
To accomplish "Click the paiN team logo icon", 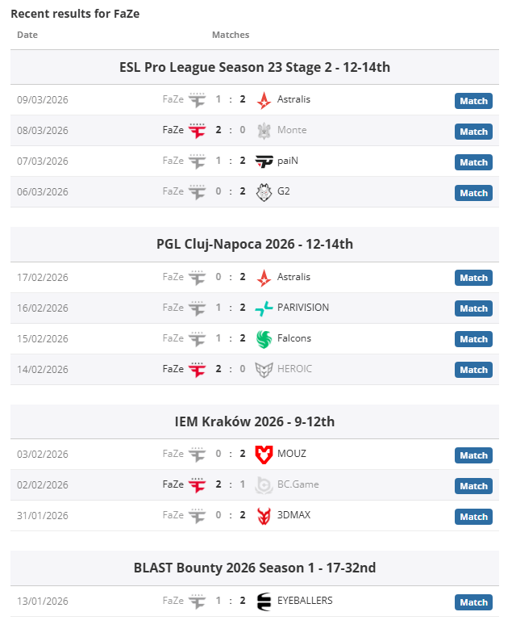I will [x=264, y=161].
